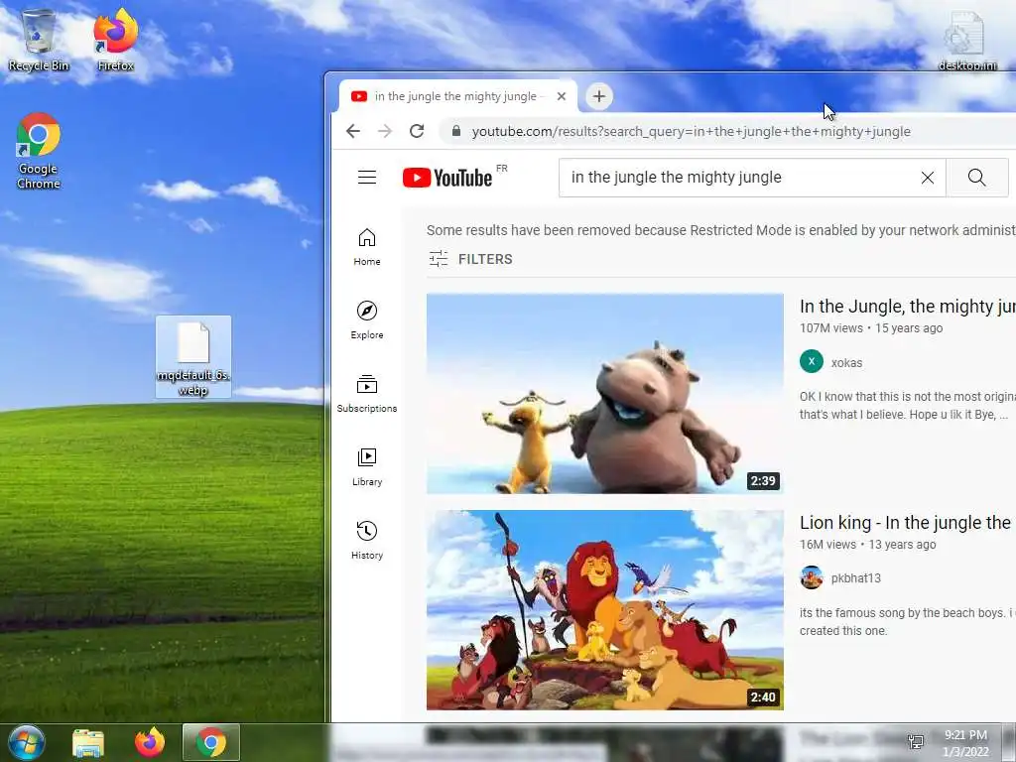This screenshot has width=1016, height=762.
Task: Open the taskbar clock showing 9:21 PM
Action: 965,742
